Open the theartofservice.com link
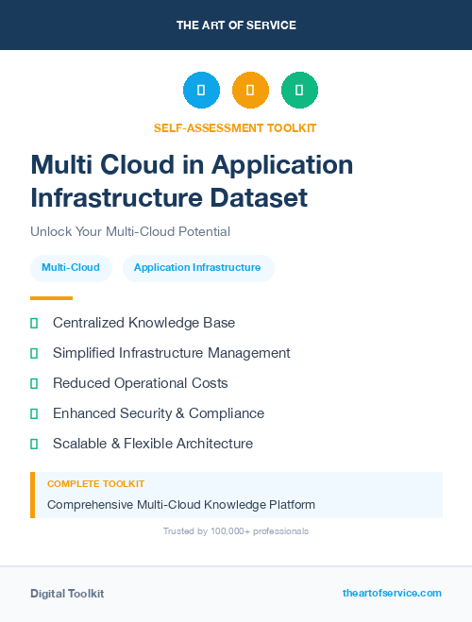472x622 pixels. (x=392, y=593)
